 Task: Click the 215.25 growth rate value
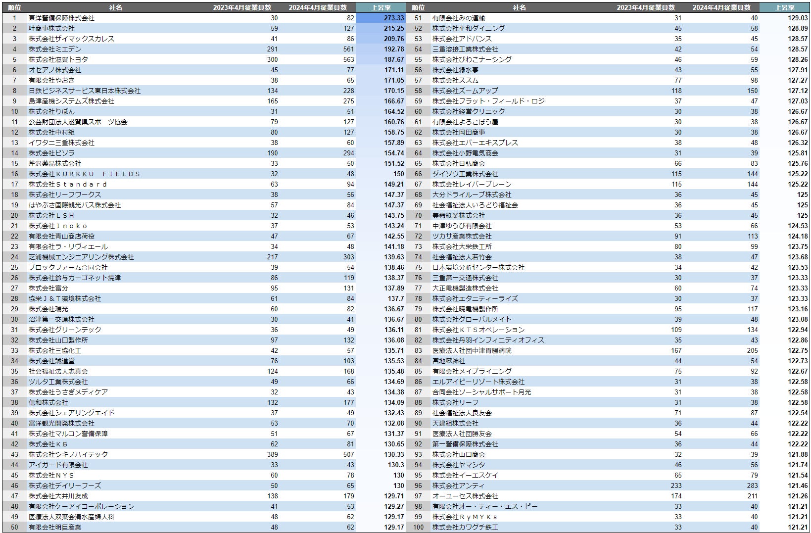[x=394, y=28]
